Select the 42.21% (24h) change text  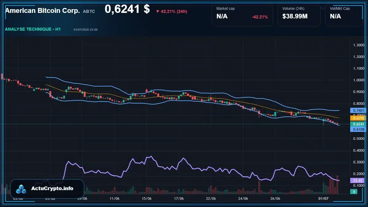174,12
